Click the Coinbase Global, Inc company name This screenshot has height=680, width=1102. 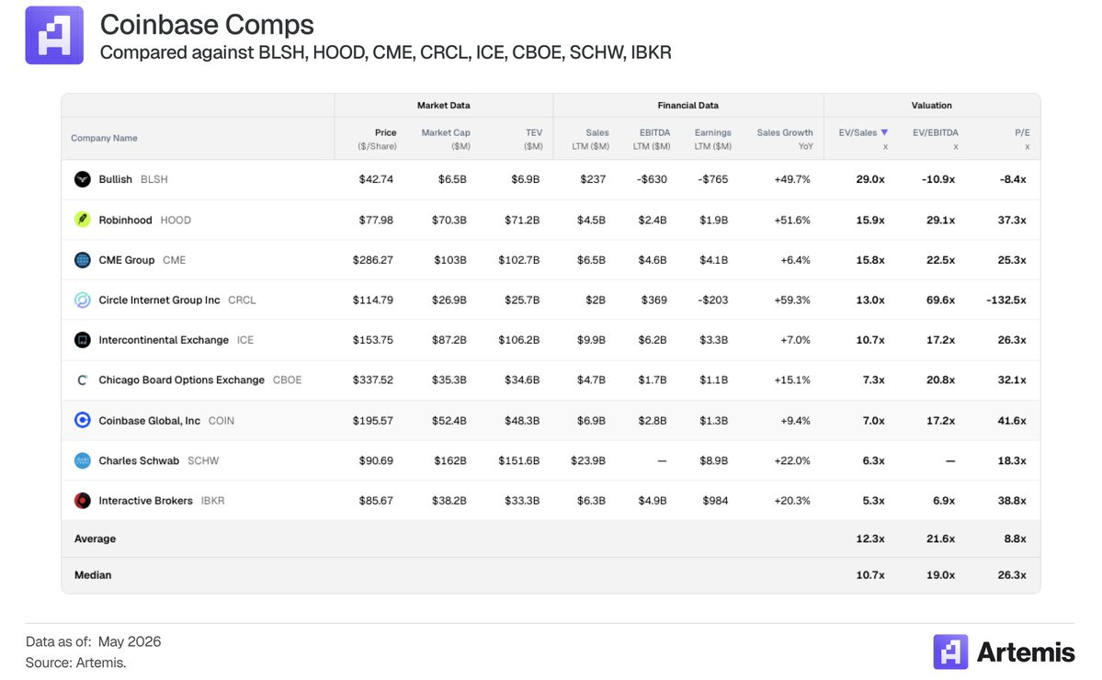coord(149,421)
